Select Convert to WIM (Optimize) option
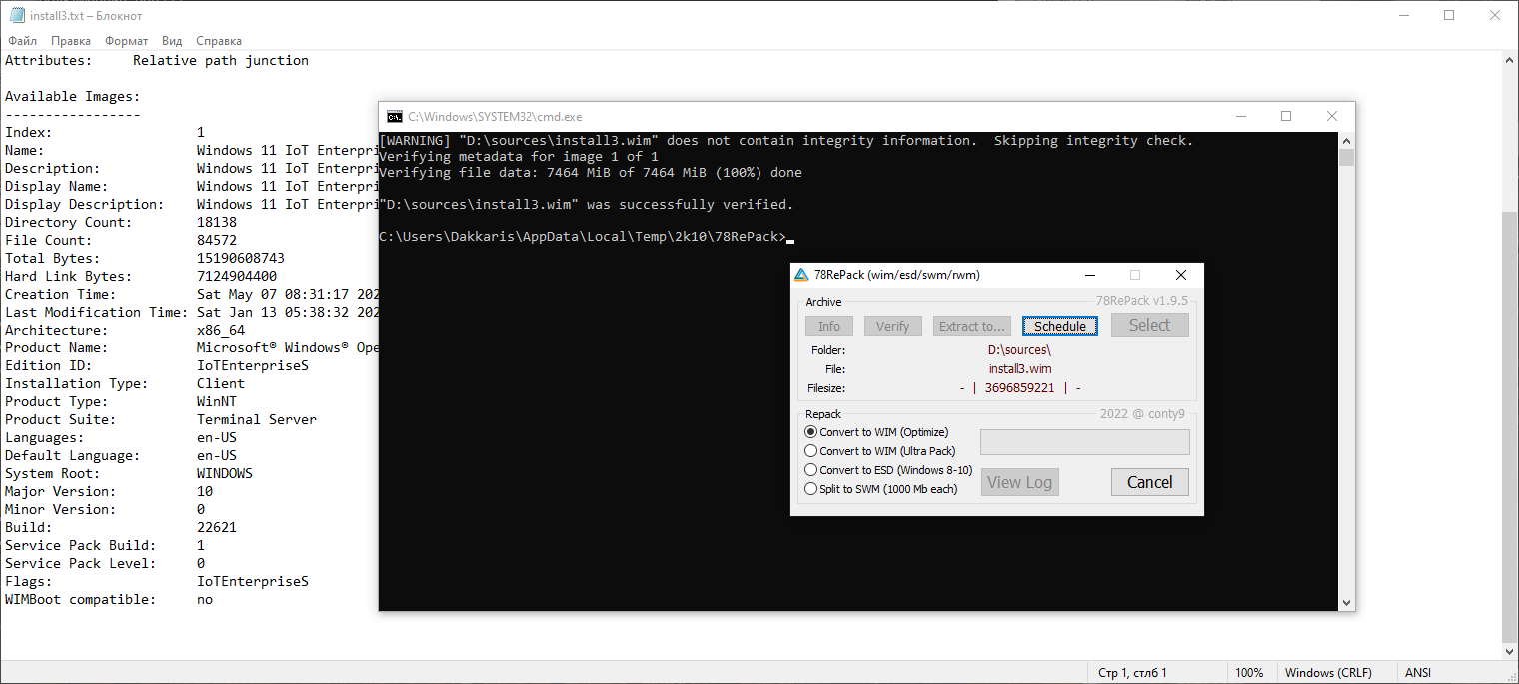 (x=877, y=432)
